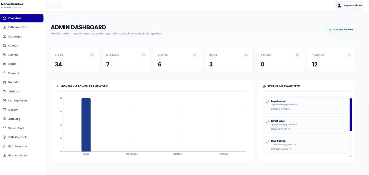This screenshot has width=369, height=175.
Task: Click the Add Blog plus-circle icon
Action: tap(4, 119)
